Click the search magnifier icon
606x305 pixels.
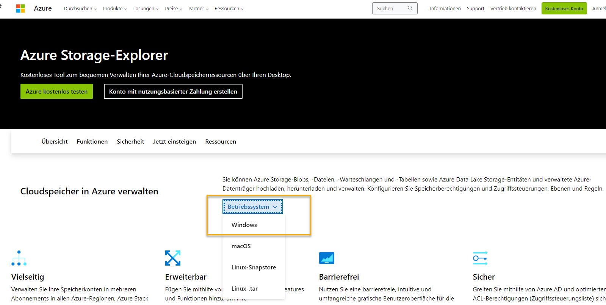(410, 8)
